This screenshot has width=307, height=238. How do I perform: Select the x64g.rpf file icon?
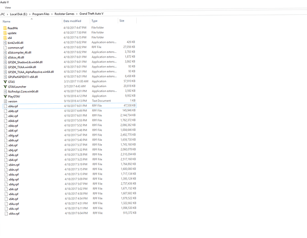[6, 136]
